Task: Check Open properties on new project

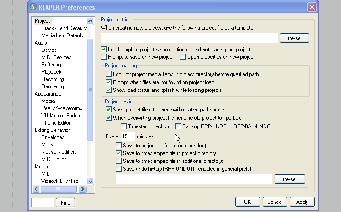Action: point(183,57)
